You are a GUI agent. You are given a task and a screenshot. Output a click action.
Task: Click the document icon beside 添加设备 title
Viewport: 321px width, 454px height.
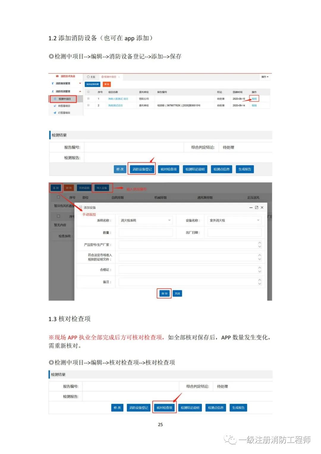[81, 207]
